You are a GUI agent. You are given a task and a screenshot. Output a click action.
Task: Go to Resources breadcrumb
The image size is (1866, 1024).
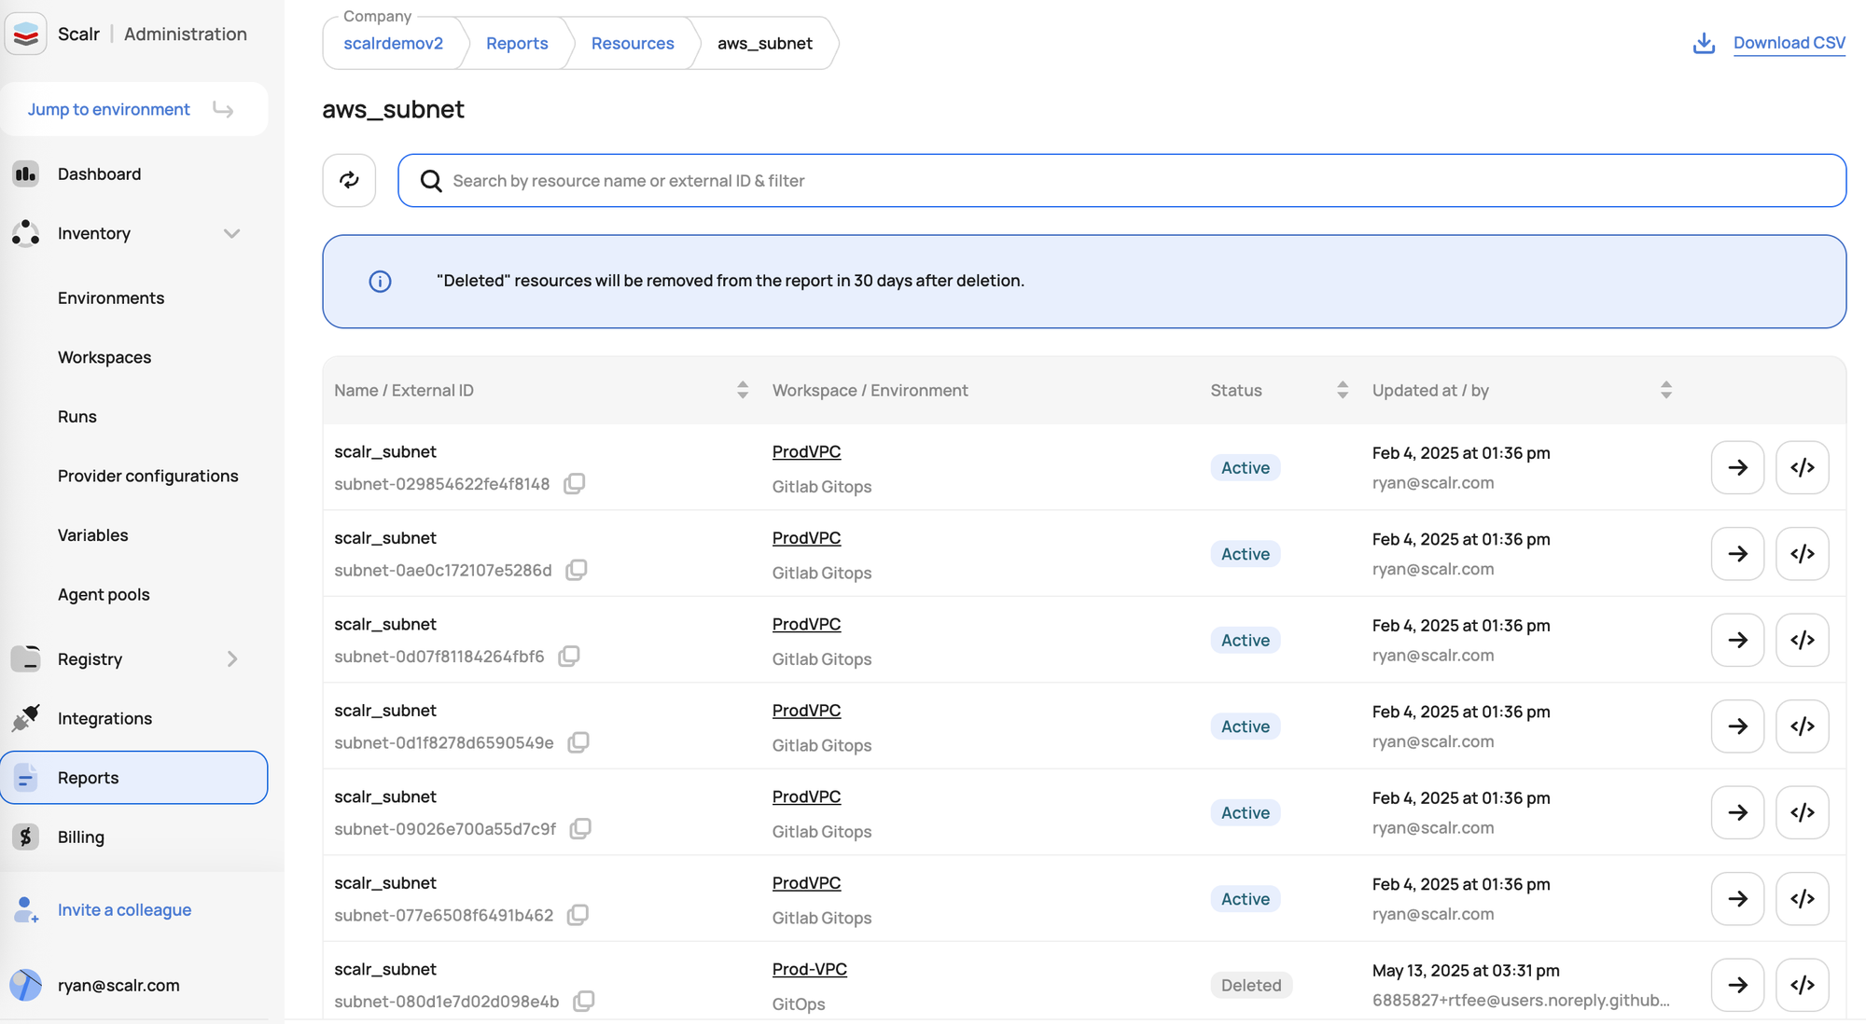point(633,43)
